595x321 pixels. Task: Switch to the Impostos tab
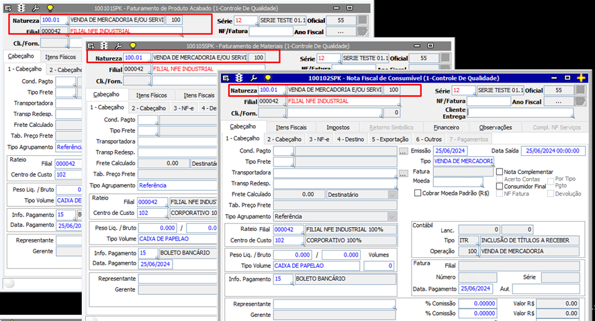point(338,127)
